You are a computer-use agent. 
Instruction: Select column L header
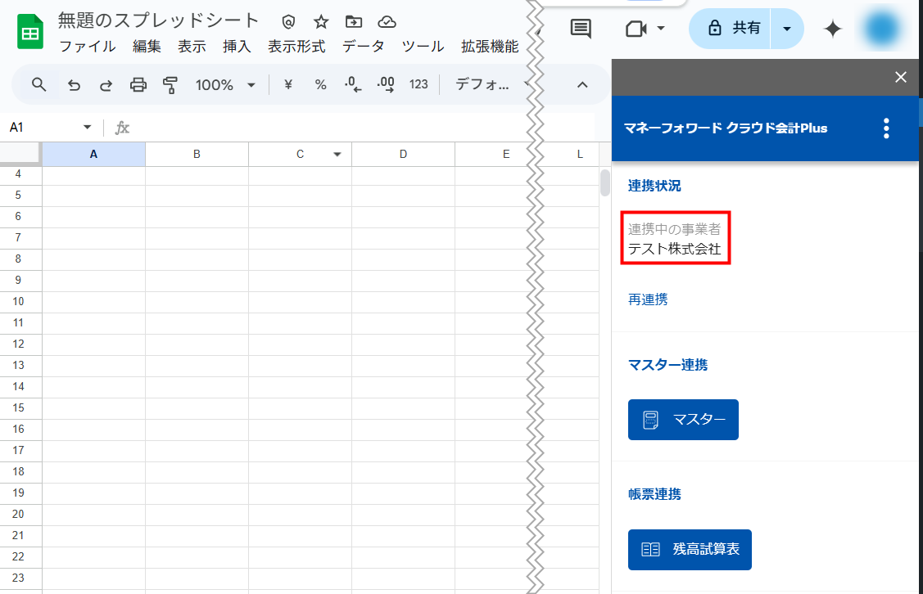click(x=580, y=154)
